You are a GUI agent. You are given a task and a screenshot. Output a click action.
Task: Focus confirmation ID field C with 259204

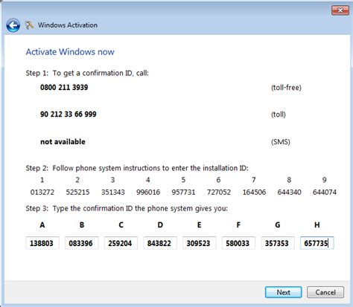(121, 243)
